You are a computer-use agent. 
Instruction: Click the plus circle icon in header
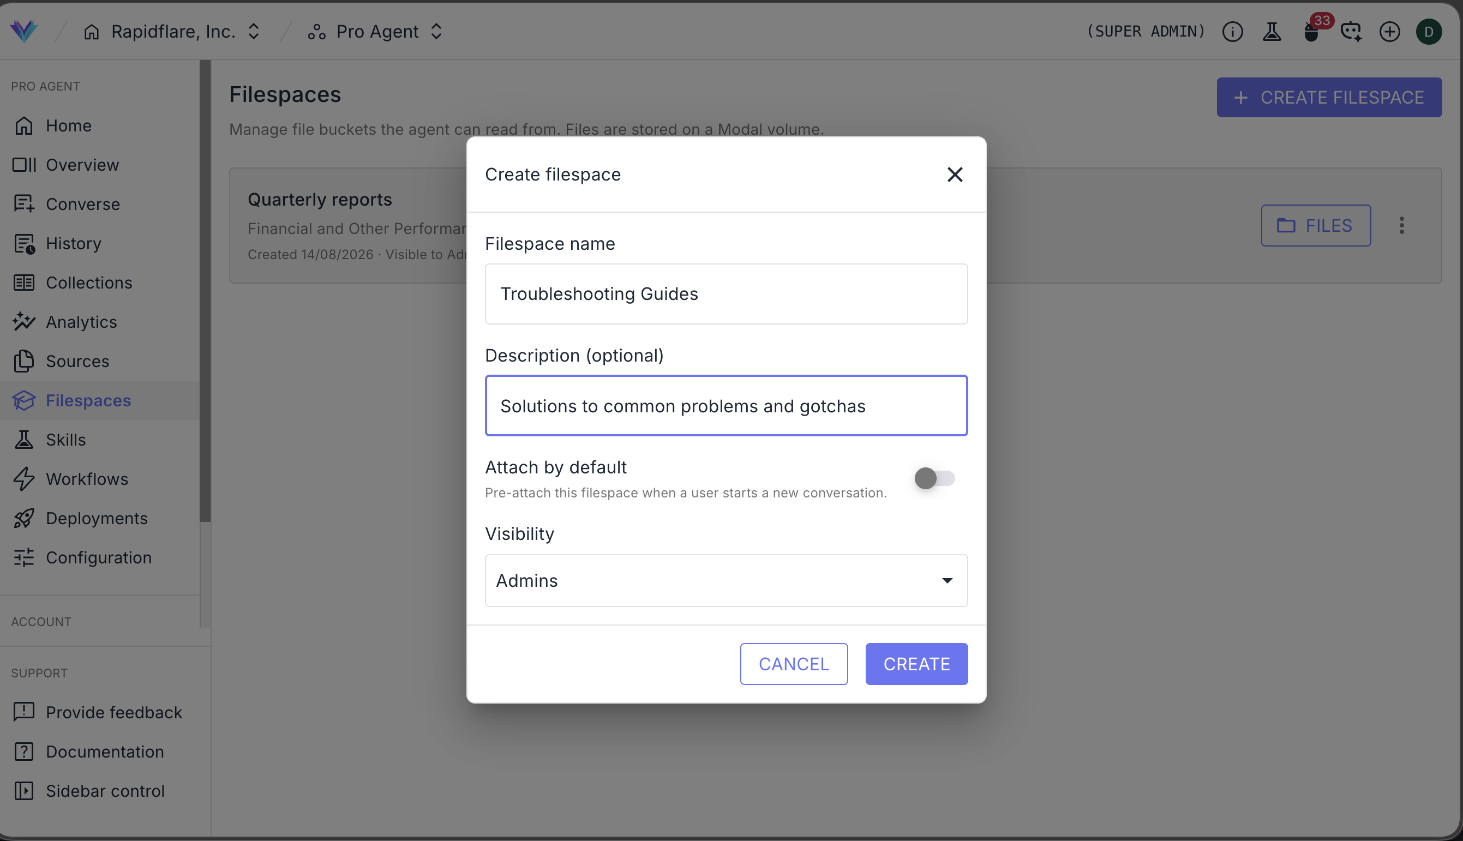coord(1390,31)
